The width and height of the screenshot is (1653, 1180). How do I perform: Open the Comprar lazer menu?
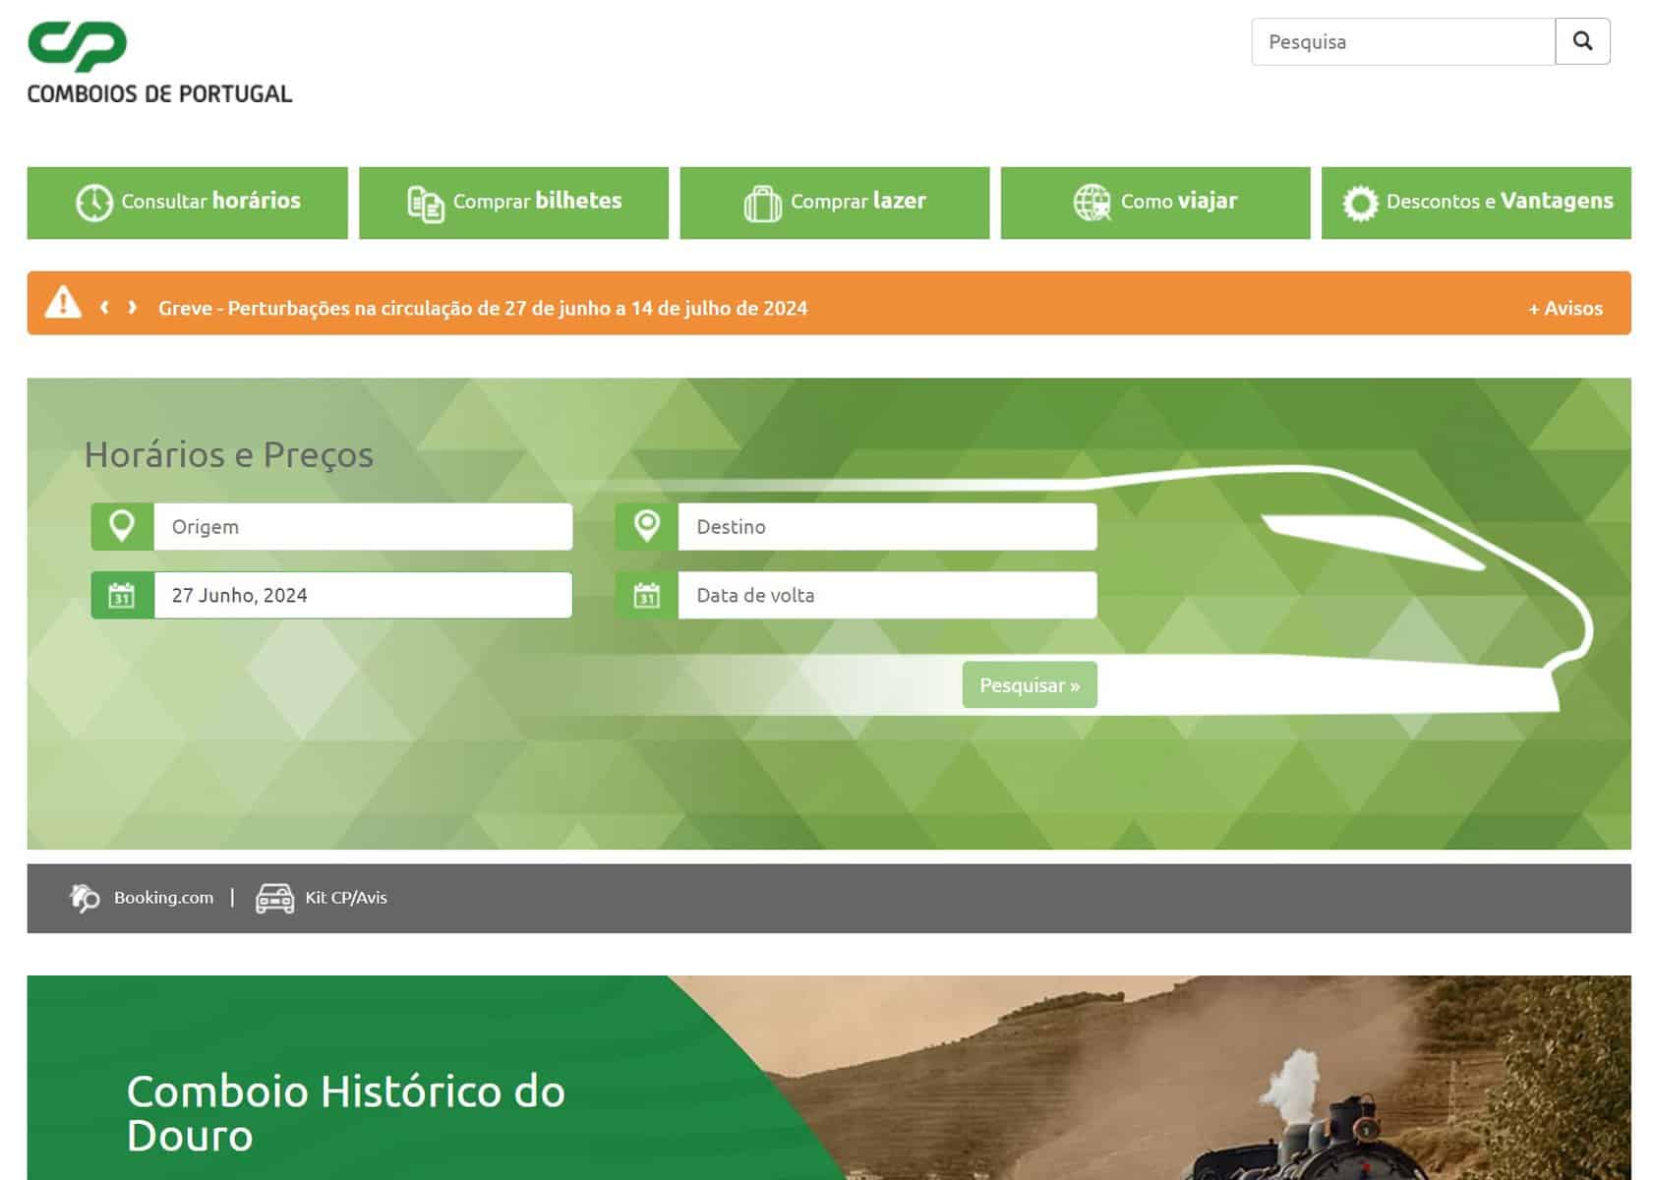(834, 203)
